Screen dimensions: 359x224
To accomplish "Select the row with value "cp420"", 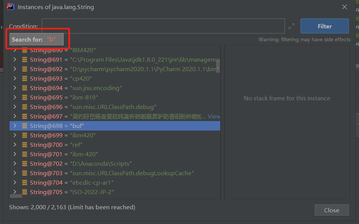I will tap(115, 78).
